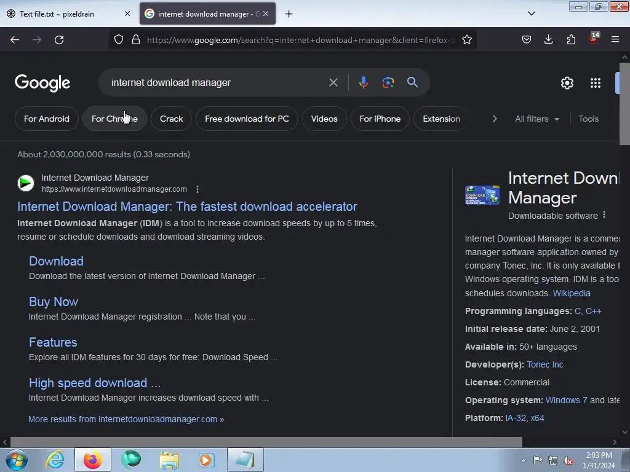Open knowledge panel more options dots
This screenshot has width=630, height=472.
(604, 215)
